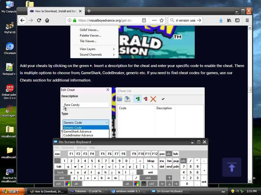Reload the current page
Image resolution: width=261 pixels, height=195 pixels.
pos(39,20)
